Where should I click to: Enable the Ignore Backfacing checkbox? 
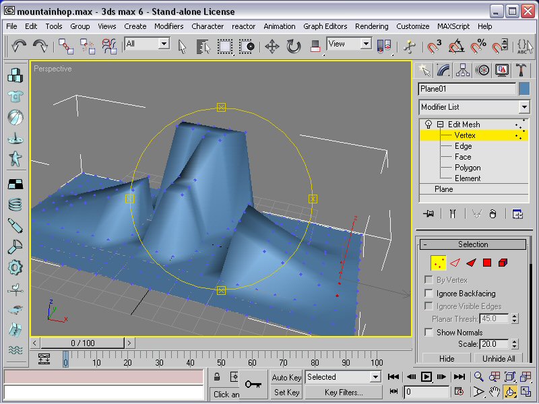point(429,293)
